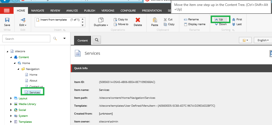
Task: Expand the System tree node
Action: [x=11, y=116]
